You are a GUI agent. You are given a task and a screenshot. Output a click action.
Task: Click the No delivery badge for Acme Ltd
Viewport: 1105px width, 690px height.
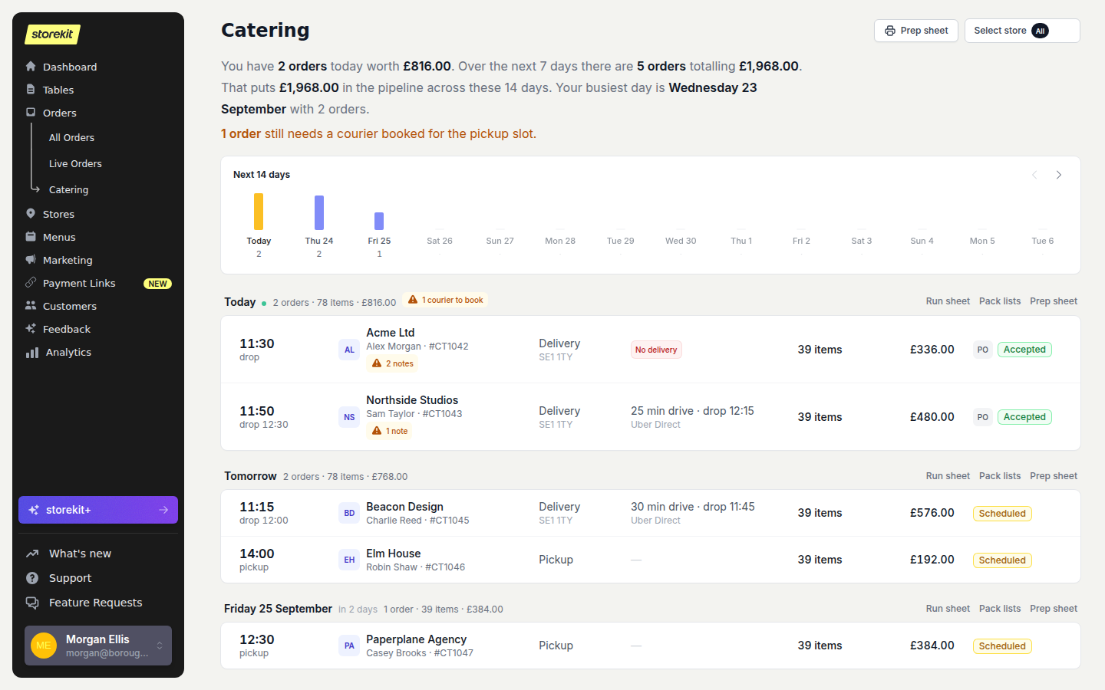(656, 350)
